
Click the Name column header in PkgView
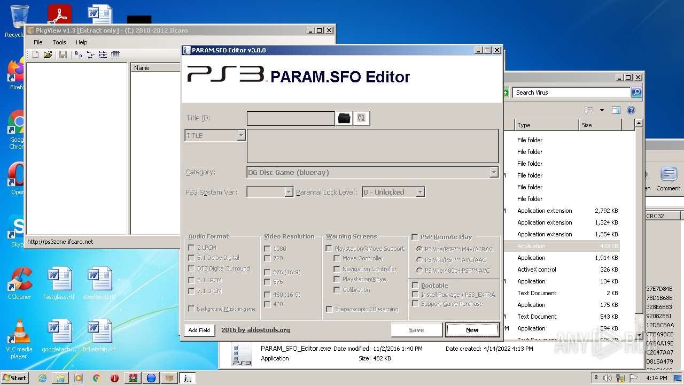pyautogui.click(x=156, y=68)
